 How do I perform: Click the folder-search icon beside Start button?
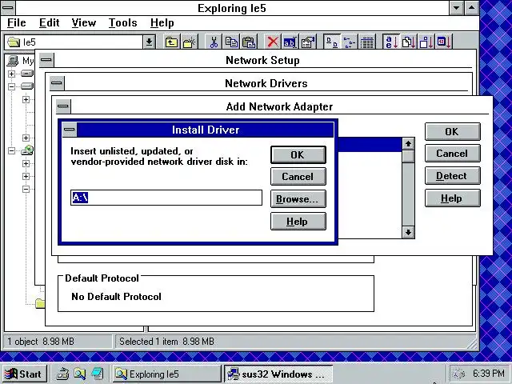[79, 374]
